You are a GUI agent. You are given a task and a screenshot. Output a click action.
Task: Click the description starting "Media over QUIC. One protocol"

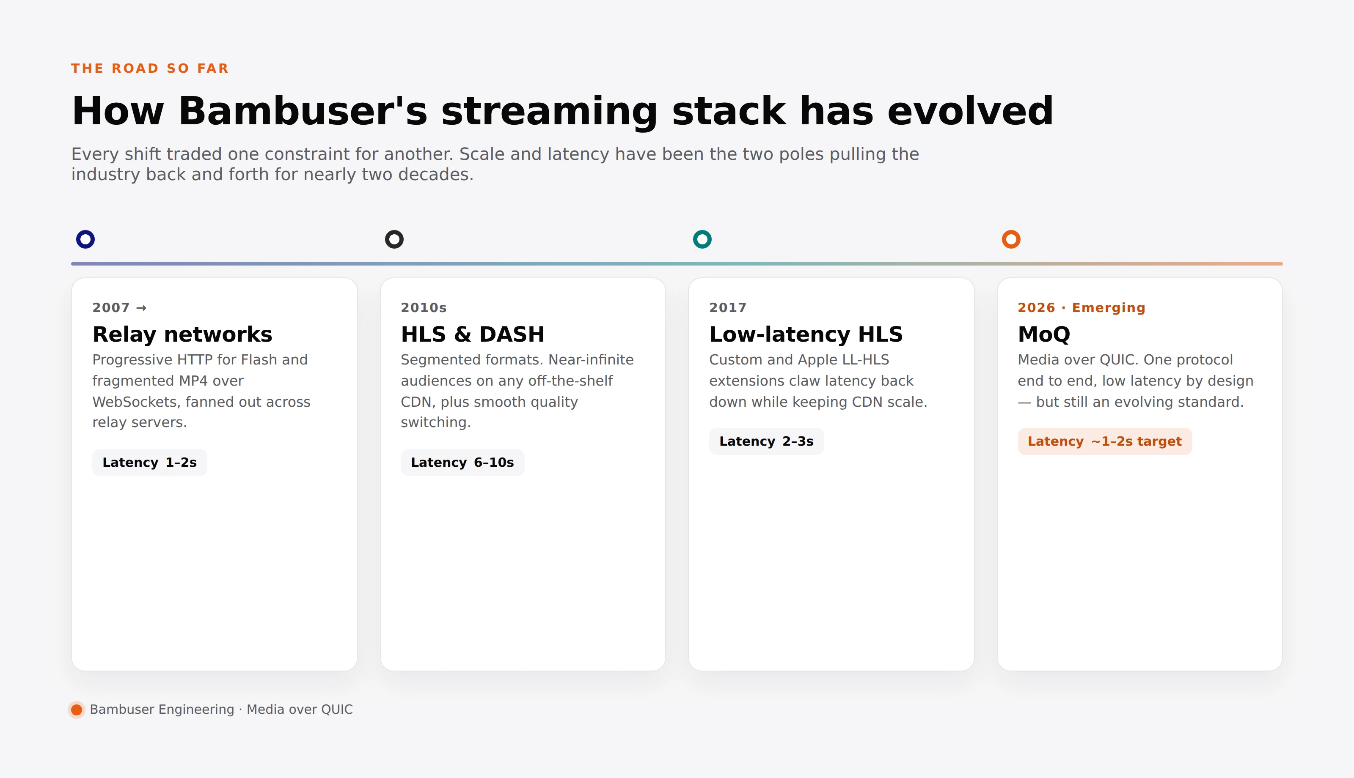(1135, 381)
